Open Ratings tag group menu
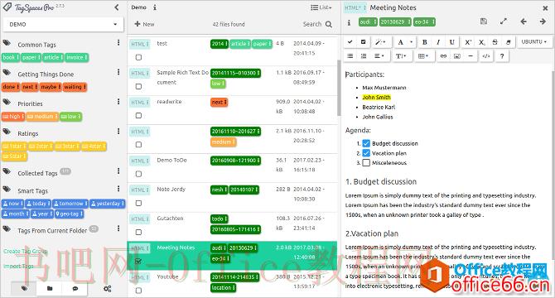 [x=118, y=132]
